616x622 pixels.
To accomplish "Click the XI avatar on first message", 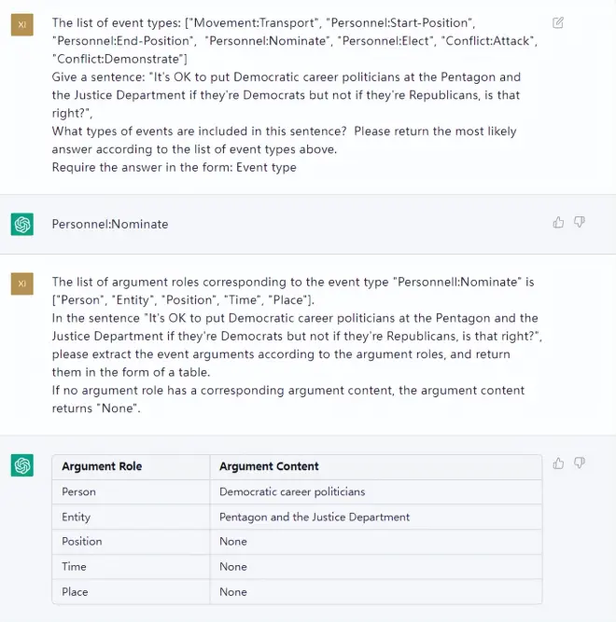I will point(22,24).
